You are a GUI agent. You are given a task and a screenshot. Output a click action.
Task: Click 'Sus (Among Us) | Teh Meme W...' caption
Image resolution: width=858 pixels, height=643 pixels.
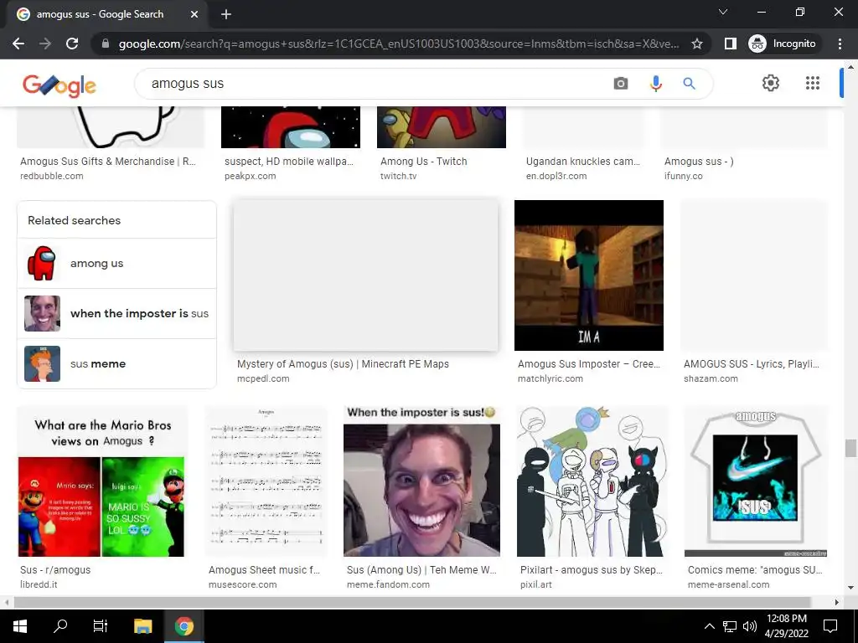click(x=422, y=569)
